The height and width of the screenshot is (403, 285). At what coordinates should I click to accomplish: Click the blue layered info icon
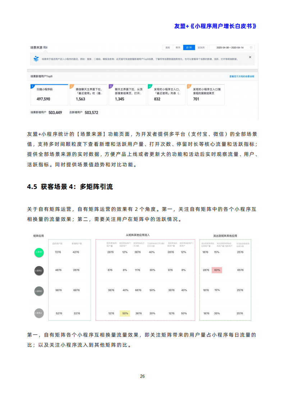click(x=36, y=59)
